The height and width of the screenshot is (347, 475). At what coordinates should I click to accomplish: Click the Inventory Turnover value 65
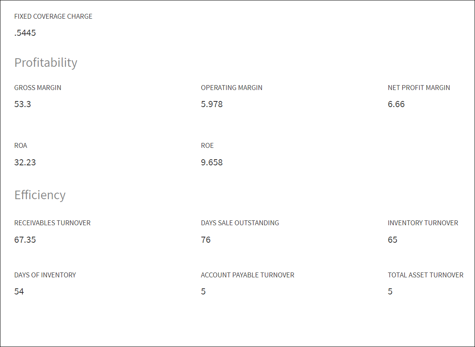(392, 239)
